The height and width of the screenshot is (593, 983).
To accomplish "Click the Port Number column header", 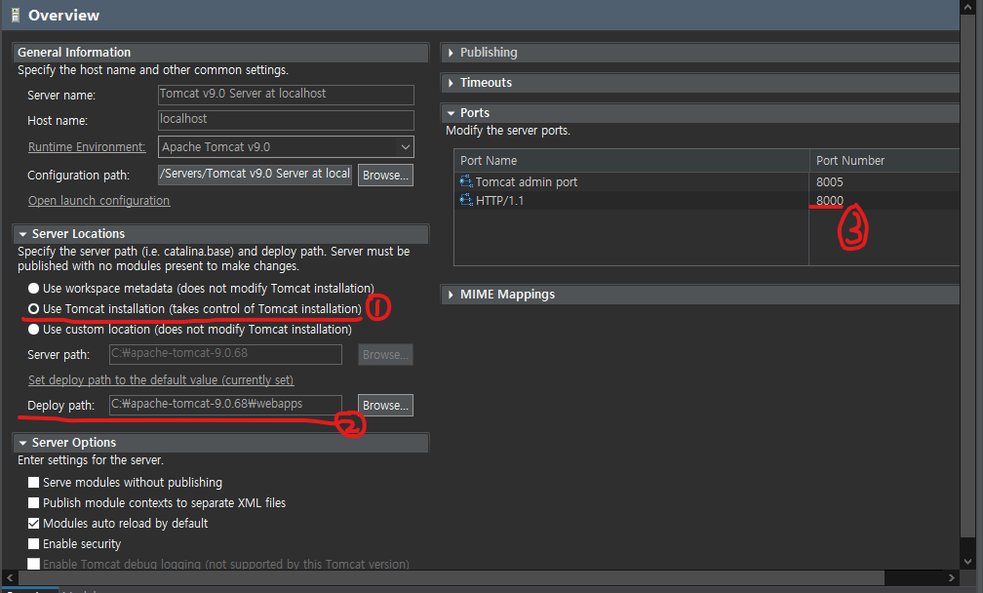I will tap(884, 161).
